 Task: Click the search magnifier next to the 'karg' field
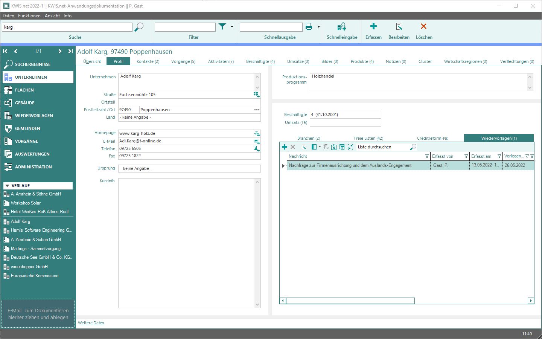[x=139, y=27]
